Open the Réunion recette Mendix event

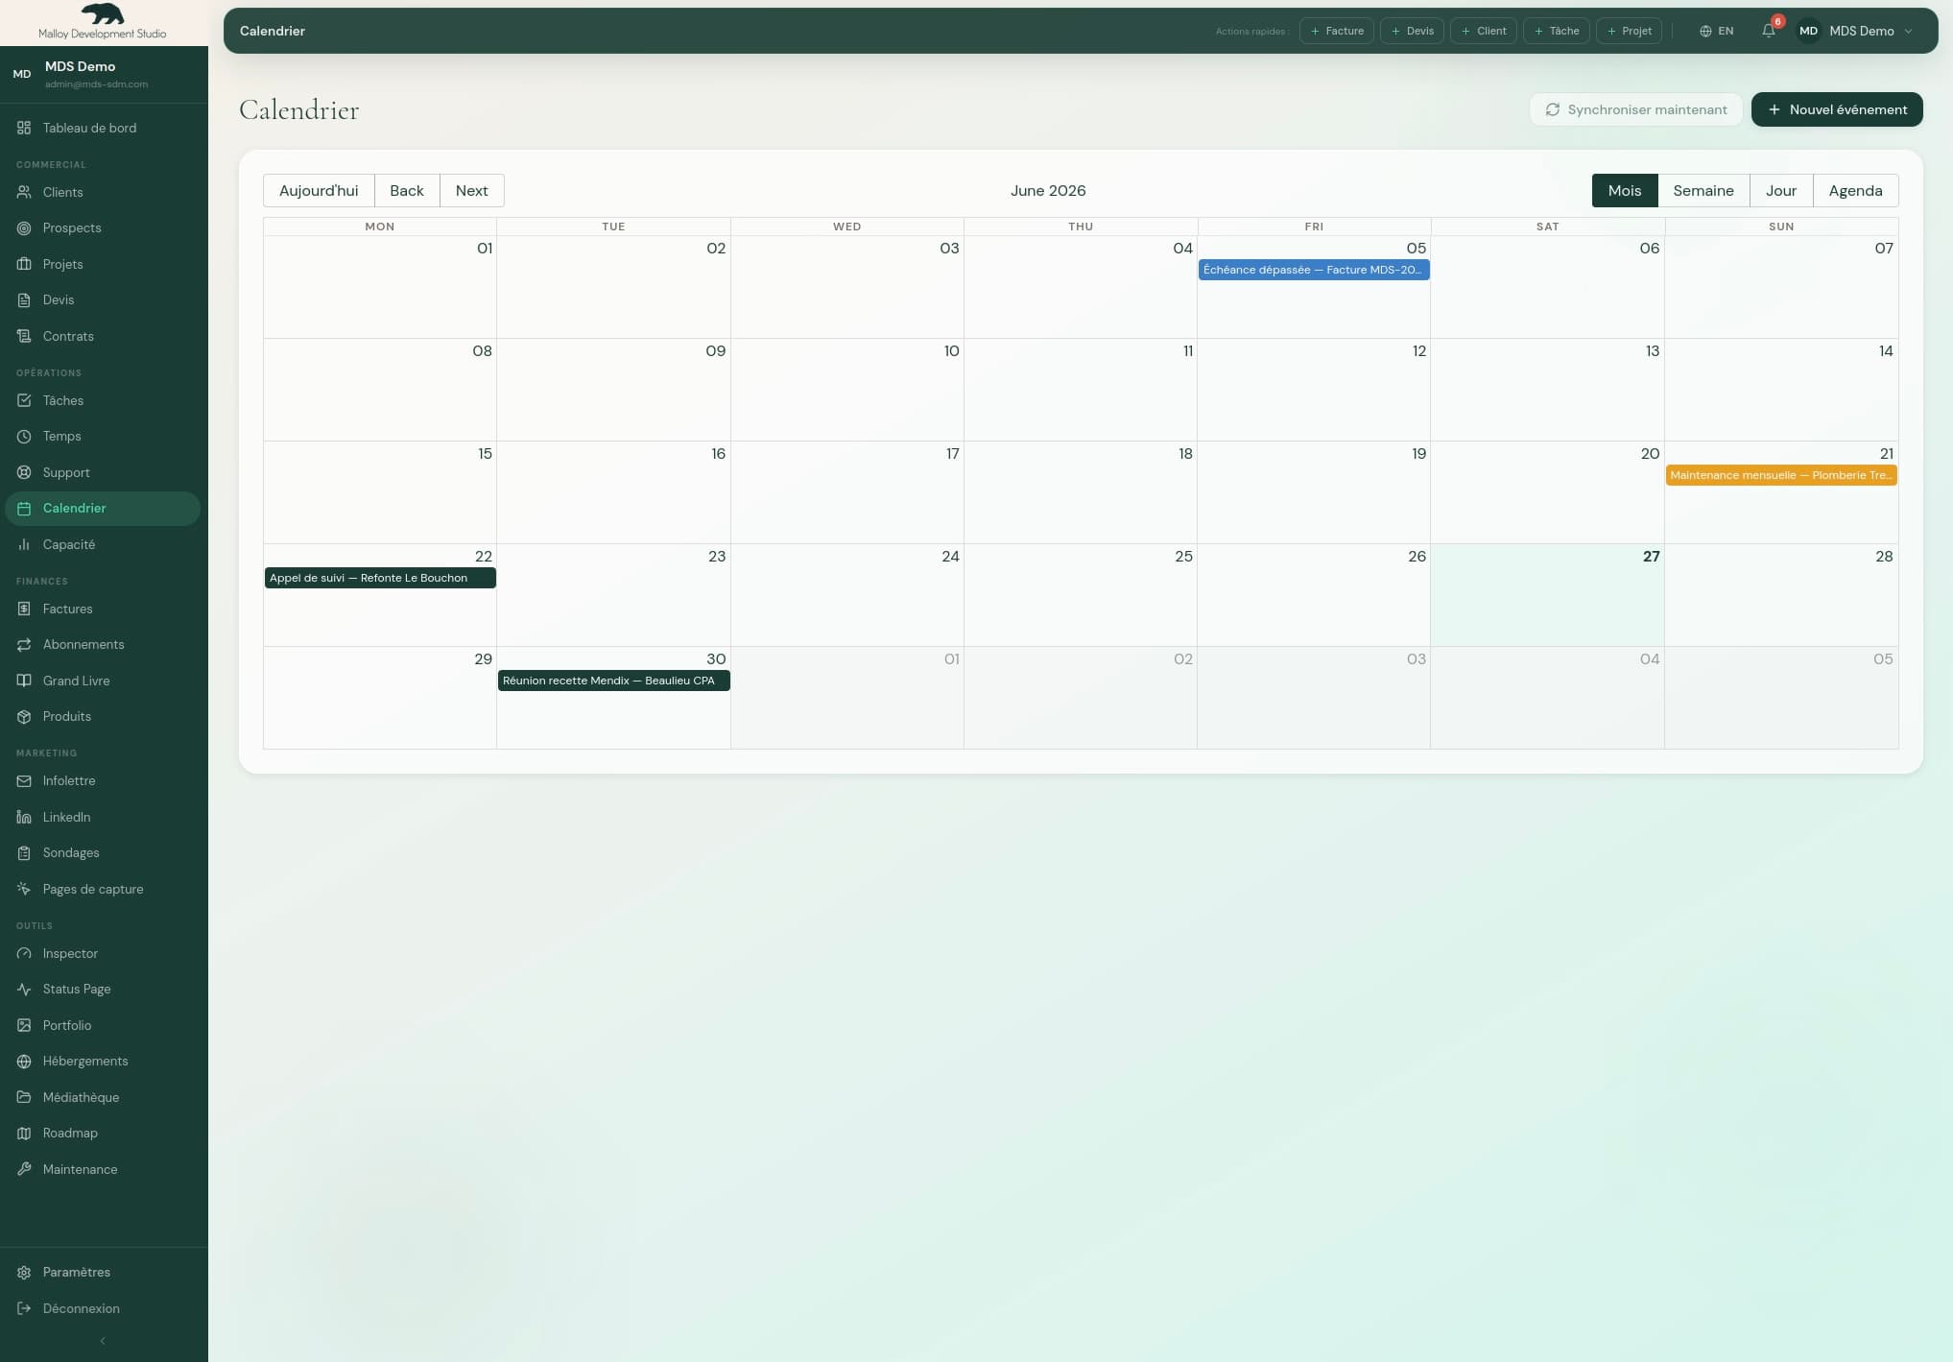click(x=613, y=681)
